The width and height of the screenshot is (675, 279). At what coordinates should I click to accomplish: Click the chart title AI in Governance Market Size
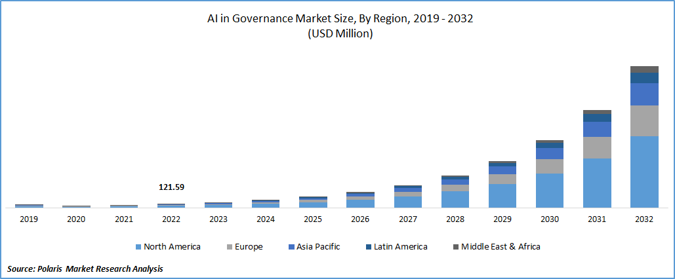pos(340,20)
